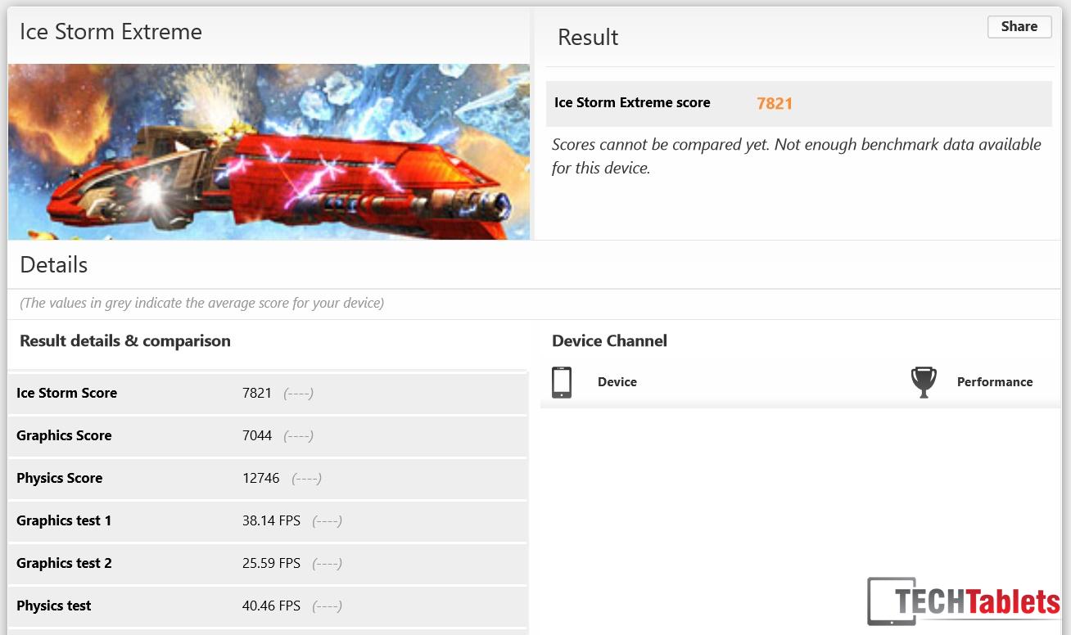Click the Device Channel heading

coord(609,341)
